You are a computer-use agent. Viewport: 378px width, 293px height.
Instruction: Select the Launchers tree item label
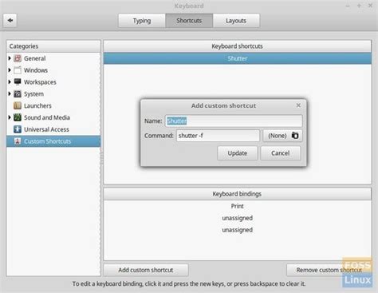click(x=37, y=105)
